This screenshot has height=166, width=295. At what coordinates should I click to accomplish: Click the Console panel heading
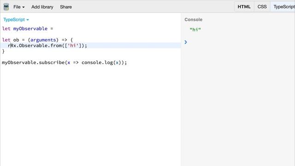[194, 19]
